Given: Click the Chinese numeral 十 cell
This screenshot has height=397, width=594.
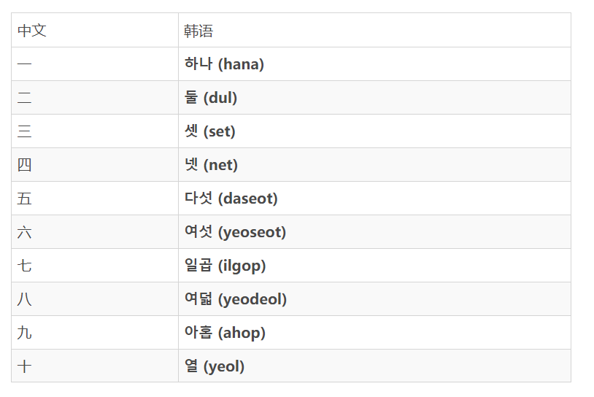Looking at the screenshot, I should (95, 366).
